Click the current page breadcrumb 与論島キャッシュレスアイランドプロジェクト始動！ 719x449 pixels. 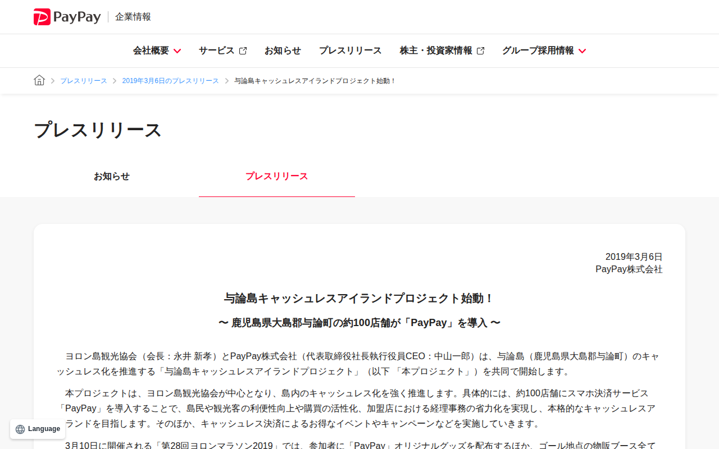pos(316,81)
